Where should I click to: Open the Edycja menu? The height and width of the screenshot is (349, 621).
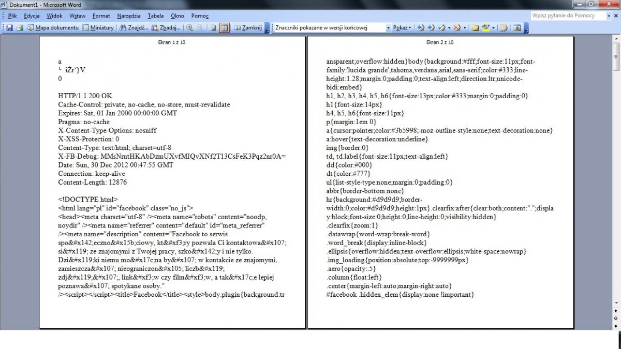pos(32,16)
